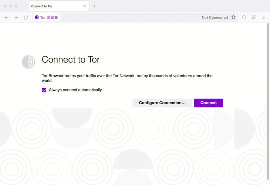Open the shield security level icon

coord(244,17)
